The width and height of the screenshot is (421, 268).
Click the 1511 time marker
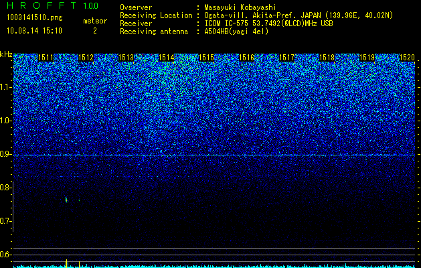tap(46, 58)
